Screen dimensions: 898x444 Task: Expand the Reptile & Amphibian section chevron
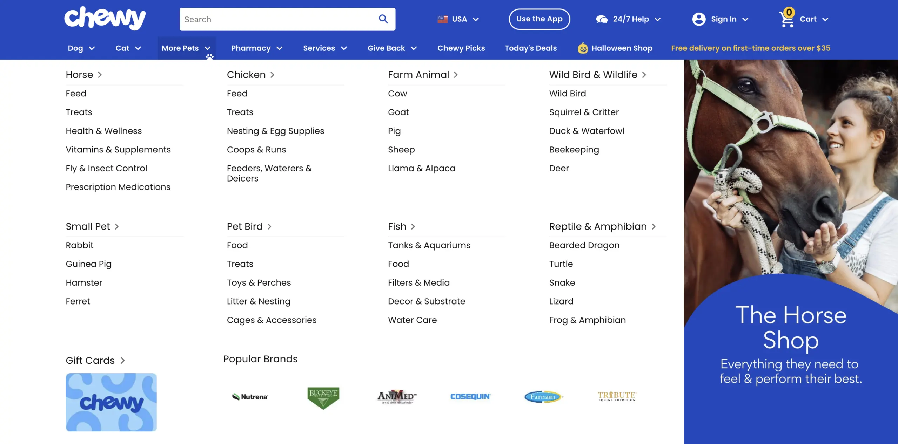coord(653,226)
